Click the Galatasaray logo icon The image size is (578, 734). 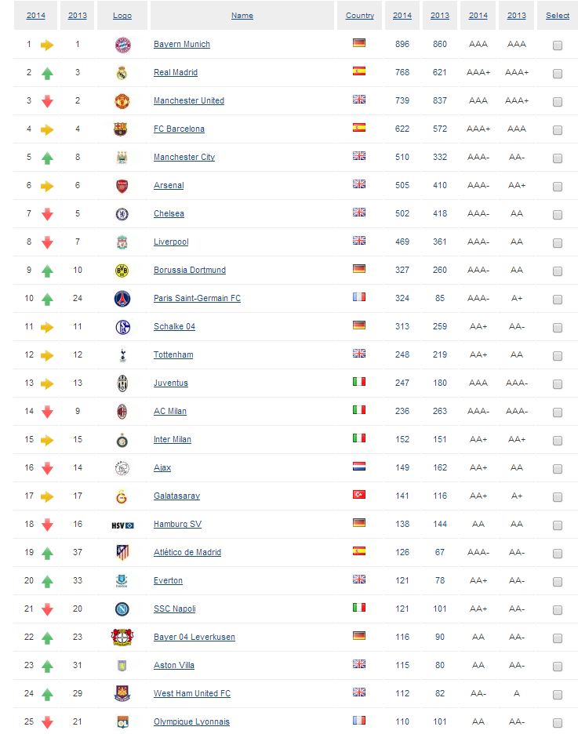[x=122, y=496]
